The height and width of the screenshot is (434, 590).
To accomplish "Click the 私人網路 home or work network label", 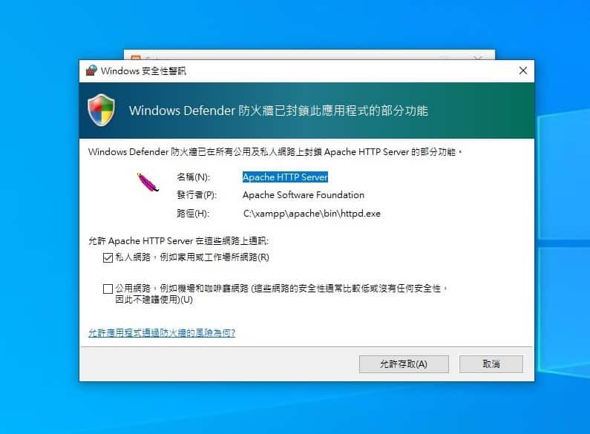I will [192, 257].
